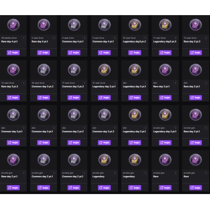This screenshot has width=210, height=210.
Task: Open the Common chest icon from 4 saat önce
Action: (x=74, y=25)
